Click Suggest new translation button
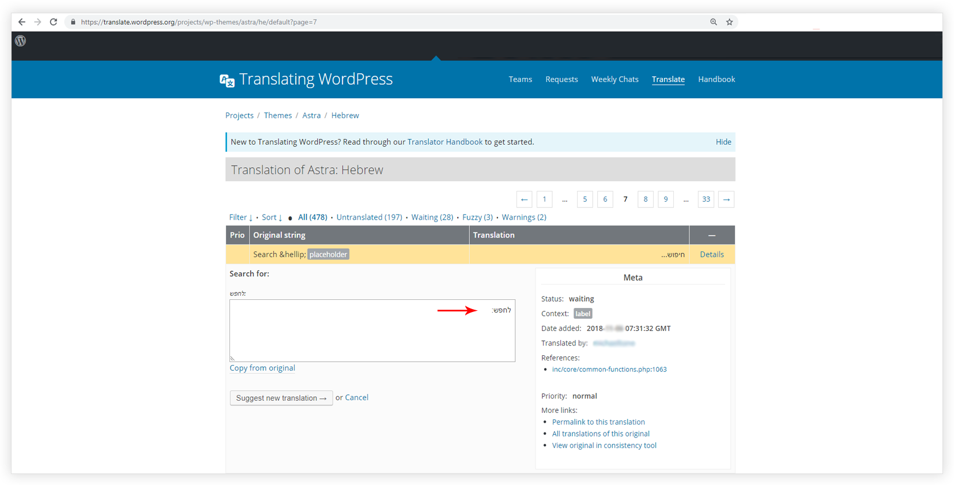The image size is (954, 485). (281, 398)
